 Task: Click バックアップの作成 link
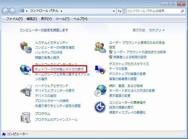(x=49, y=52)
